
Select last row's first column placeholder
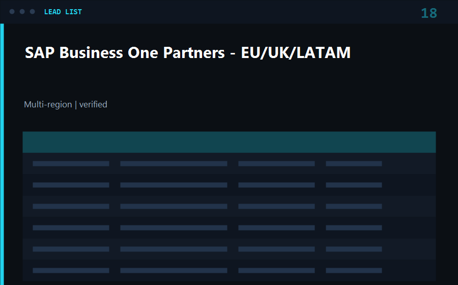click(71, 270)
